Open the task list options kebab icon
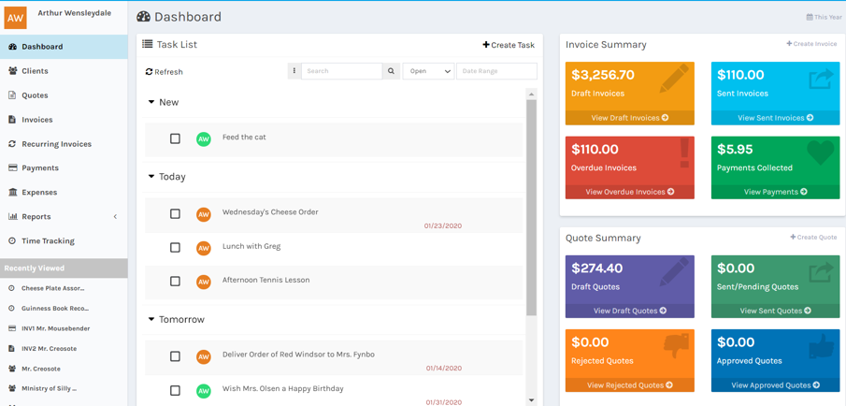The image size is (846, 406). coord(294,71)
